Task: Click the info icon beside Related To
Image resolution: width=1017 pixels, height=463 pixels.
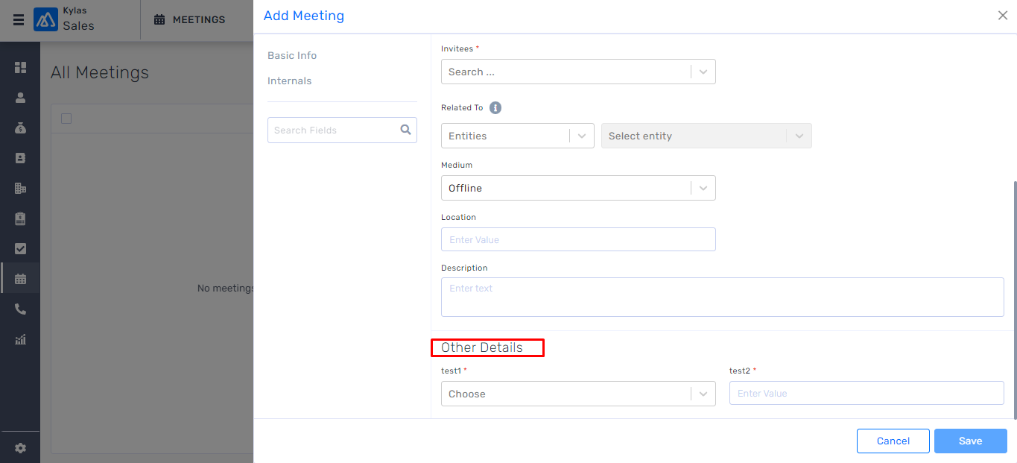Action: pyautogui.click(x=495, y=107)
